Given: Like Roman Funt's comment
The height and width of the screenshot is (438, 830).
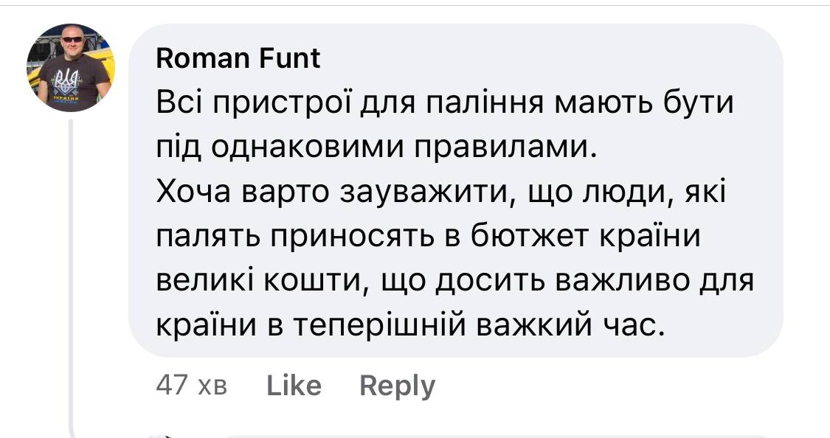Looking at the screenshot, I should [294, 386].
